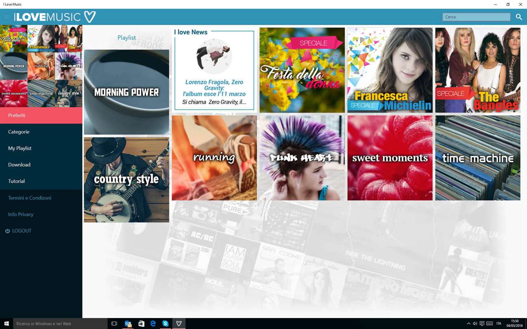The width and height of the screenshot is (527, 329).
Task: Select the large sweet moments playlist tile
Action: click(390, 158)
